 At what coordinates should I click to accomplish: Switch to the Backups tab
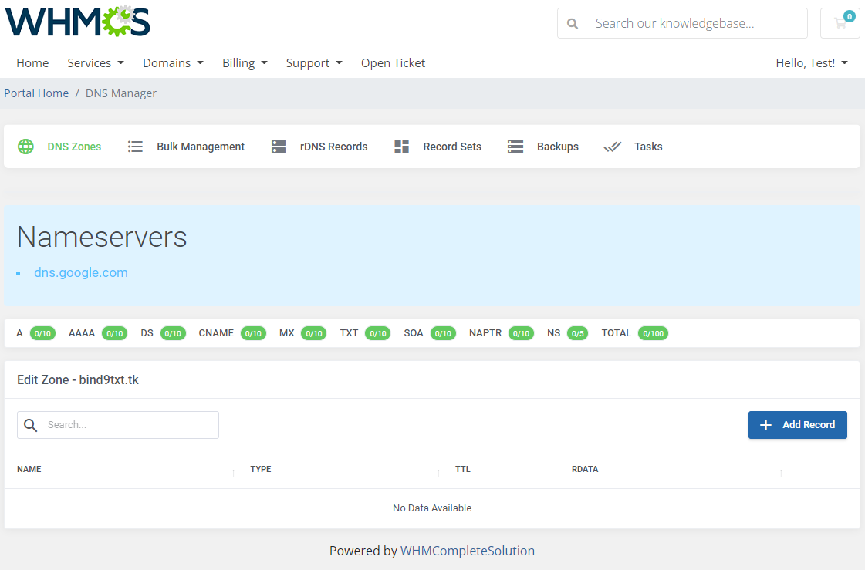(x=543, y=147)
